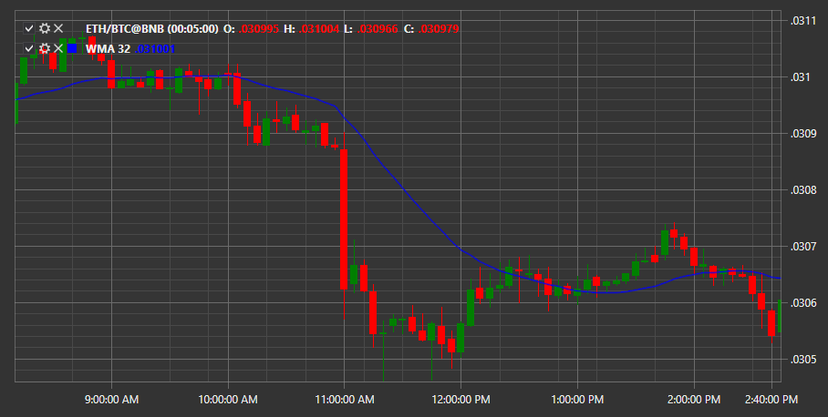The image size is (828, 417).
Task: Select the ETH/BTC@BNB (00:05:00) label
Action: (152, 29)
